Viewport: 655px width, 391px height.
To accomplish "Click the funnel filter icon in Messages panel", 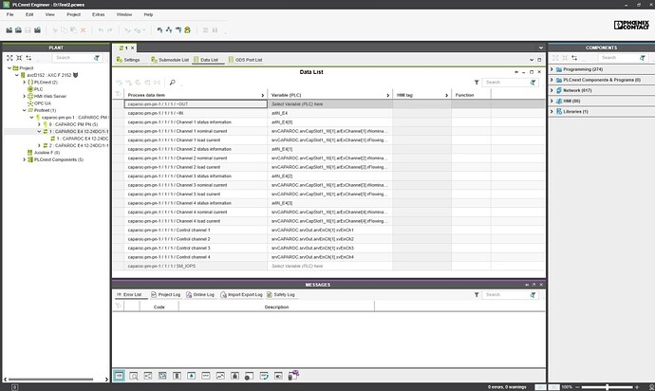I will (477, 294).
